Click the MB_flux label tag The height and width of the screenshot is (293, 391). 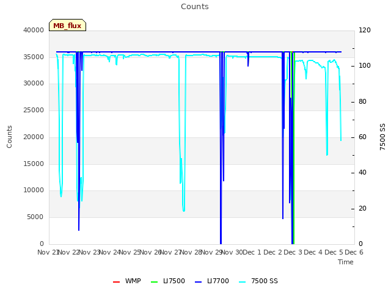coord(67,25)
